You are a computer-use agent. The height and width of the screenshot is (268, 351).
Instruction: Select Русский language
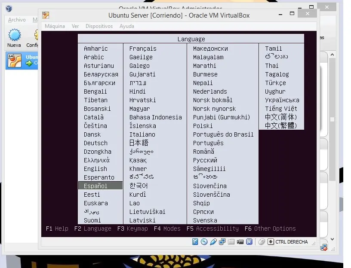205,160
